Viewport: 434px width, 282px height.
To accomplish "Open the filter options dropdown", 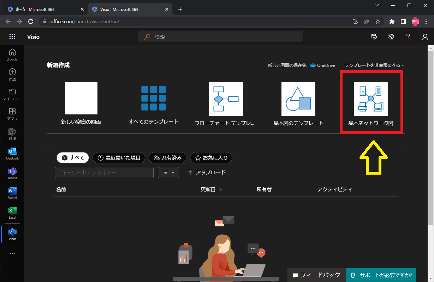I will (169, 173).
